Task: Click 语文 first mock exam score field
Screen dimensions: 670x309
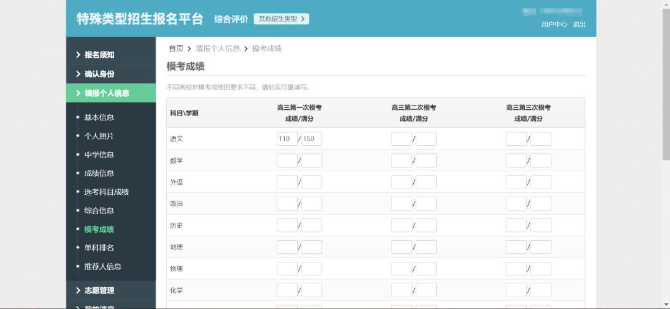Action: click(x=287, y=139)
